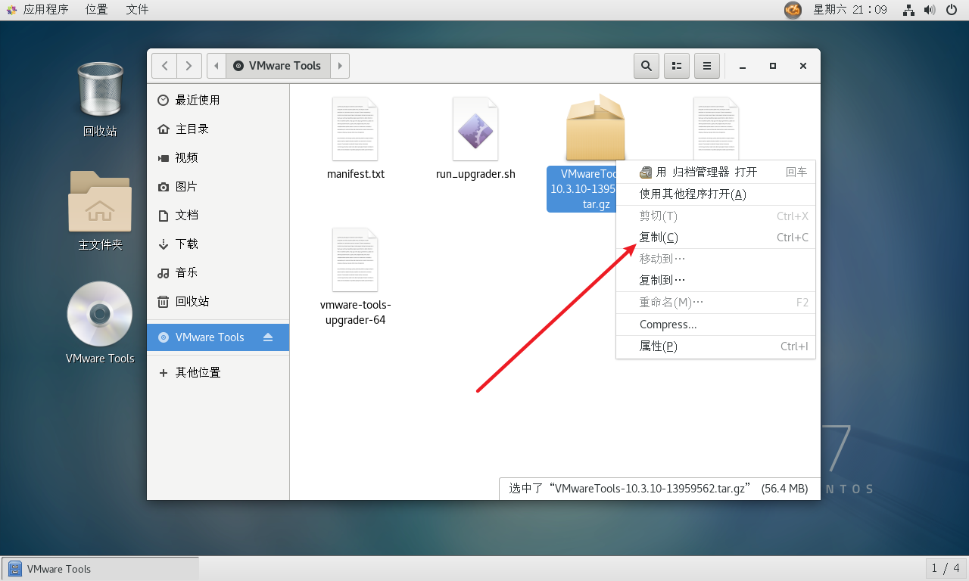969x581 pixels.
Task: Choose Cut (剪切) in context menu
Action: [x=715, y=216]
